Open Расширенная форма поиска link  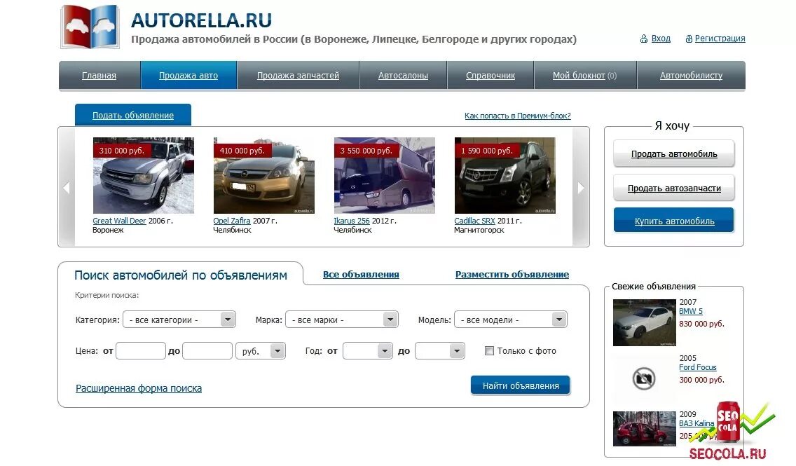tap(139, 388)
